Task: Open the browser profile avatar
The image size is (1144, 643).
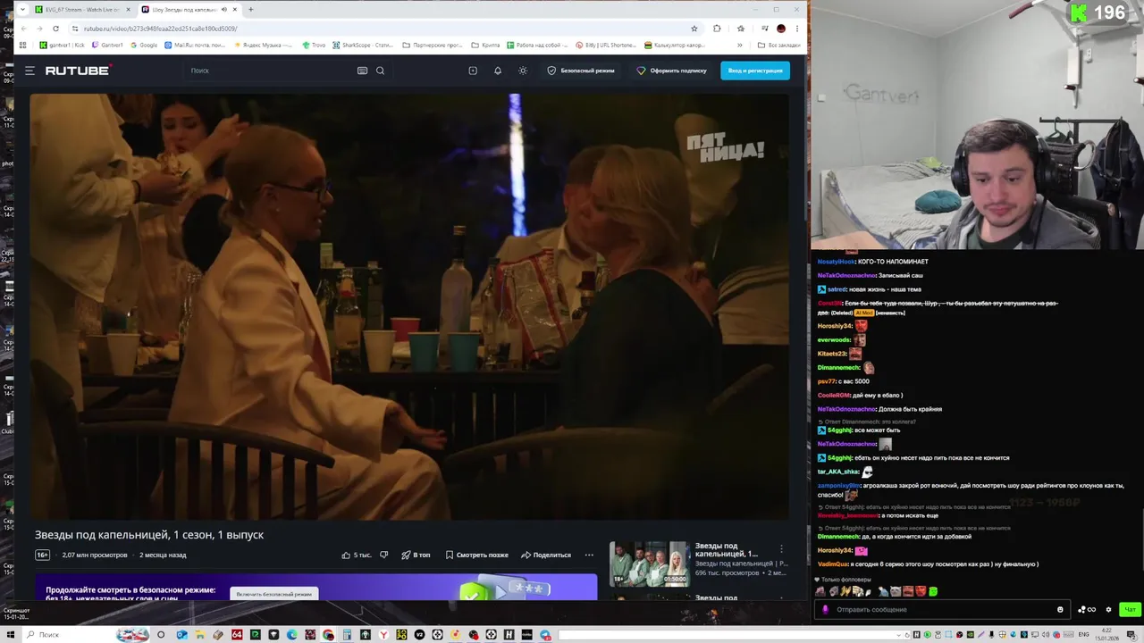Action: coord(781,29)
